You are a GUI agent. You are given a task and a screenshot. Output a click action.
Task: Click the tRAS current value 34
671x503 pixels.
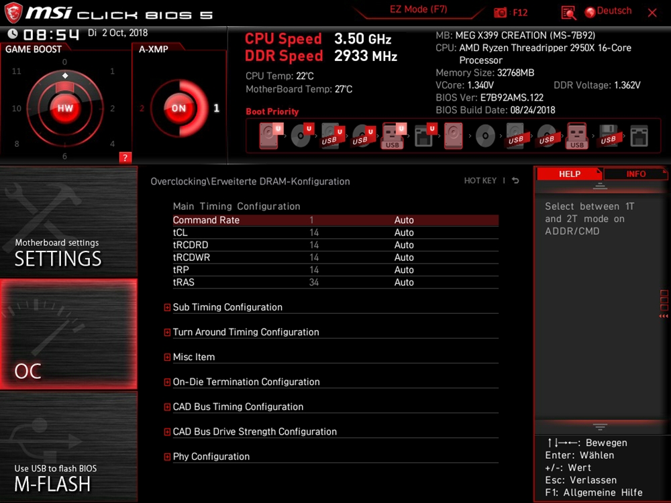[313, 282]
